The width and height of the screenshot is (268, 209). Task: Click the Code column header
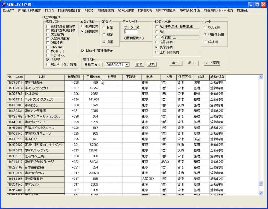point(19,77)
